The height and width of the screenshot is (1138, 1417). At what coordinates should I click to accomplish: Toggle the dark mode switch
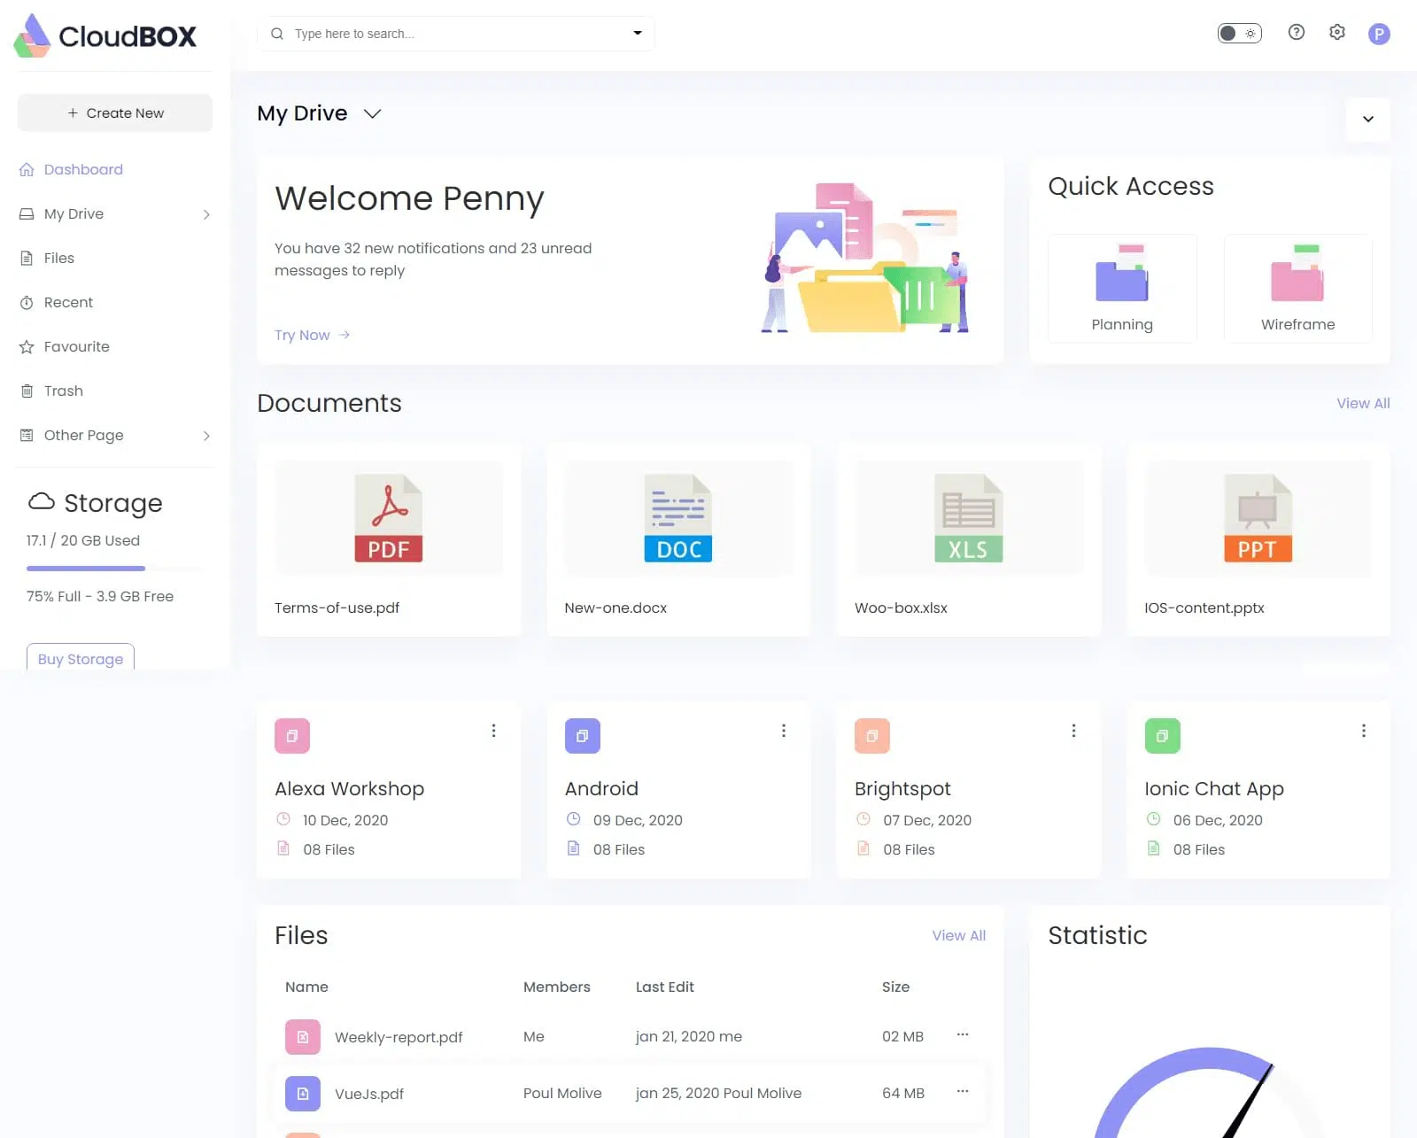click(1239, 32)
